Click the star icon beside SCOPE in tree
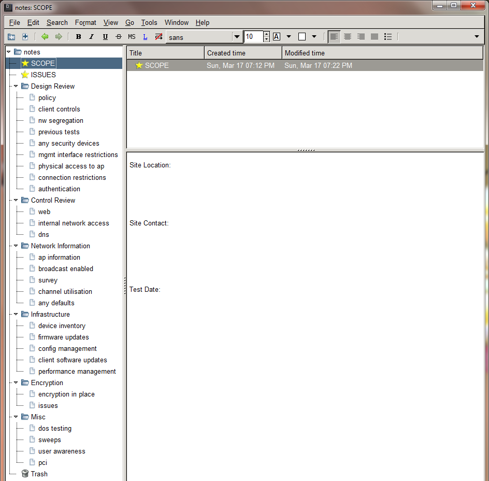Image resolution: width=489 pixels, height=481 pixels. coord(25,63)
